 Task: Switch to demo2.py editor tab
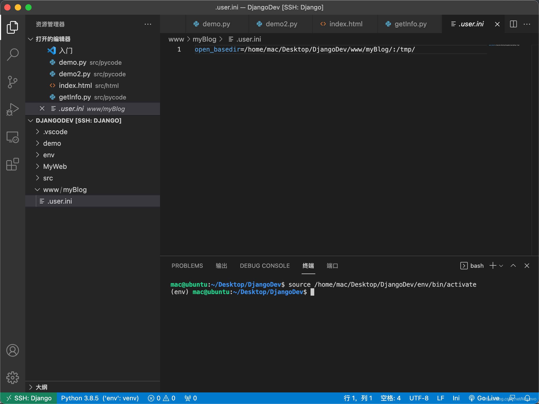(x=281, y=24)
